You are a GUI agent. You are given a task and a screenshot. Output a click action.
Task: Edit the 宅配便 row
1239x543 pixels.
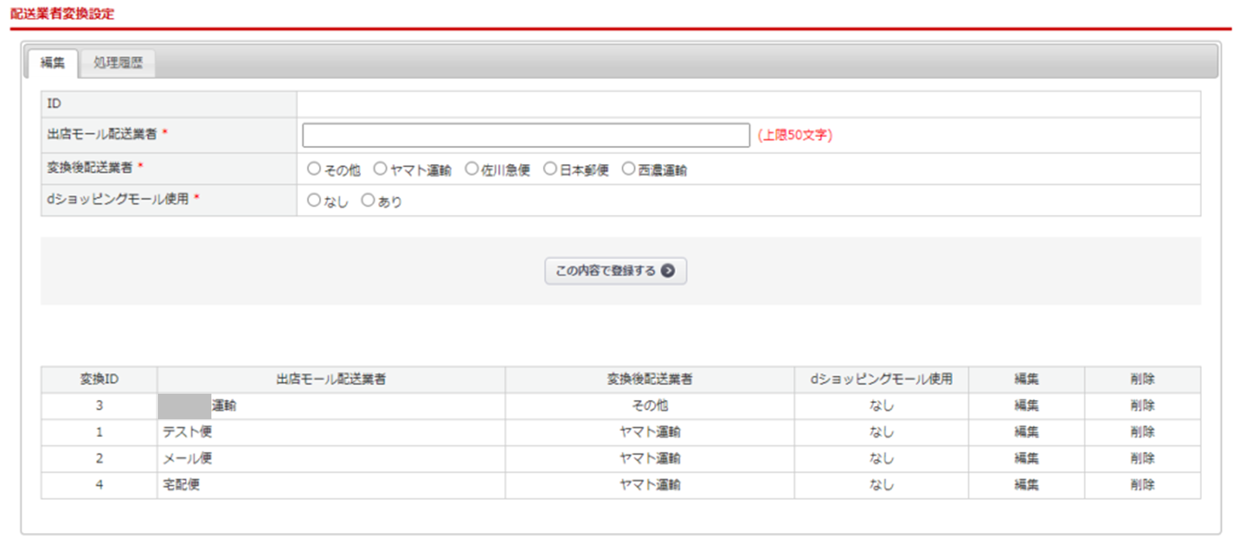(1026, 484)
